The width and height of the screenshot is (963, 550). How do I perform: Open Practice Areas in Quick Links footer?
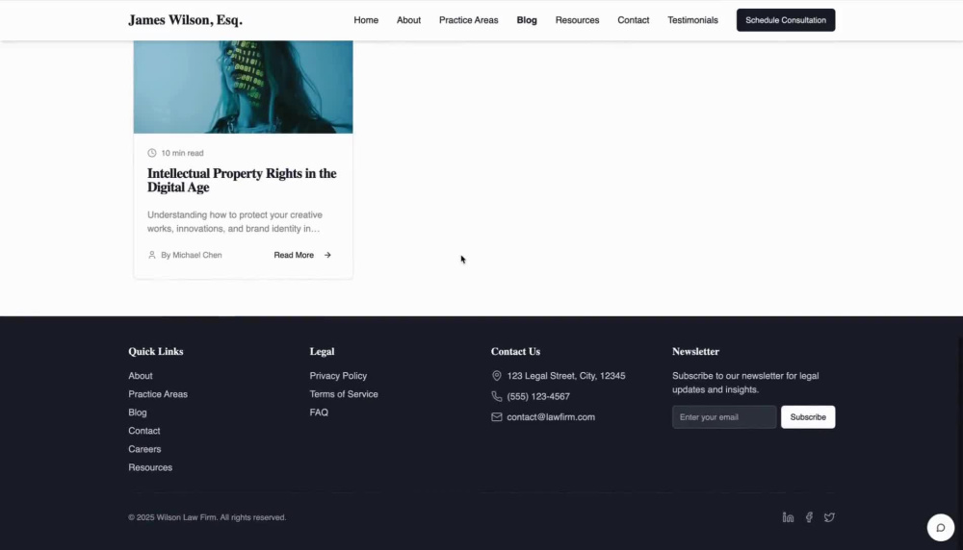click(x=158, y=394)
